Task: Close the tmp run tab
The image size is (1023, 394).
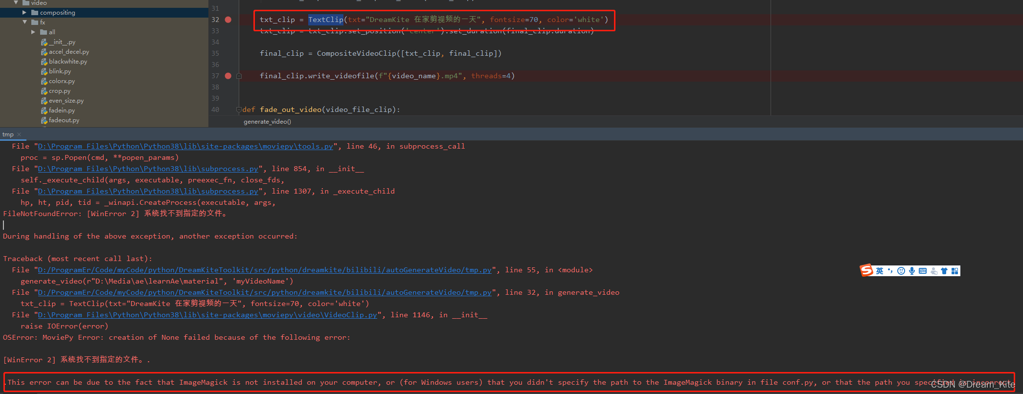Action: pos(19,134)
